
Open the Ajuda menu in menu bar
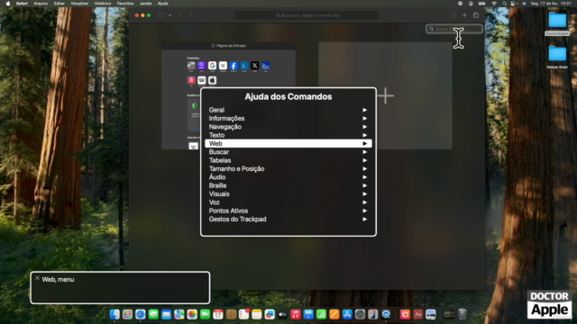coord(162,4)
